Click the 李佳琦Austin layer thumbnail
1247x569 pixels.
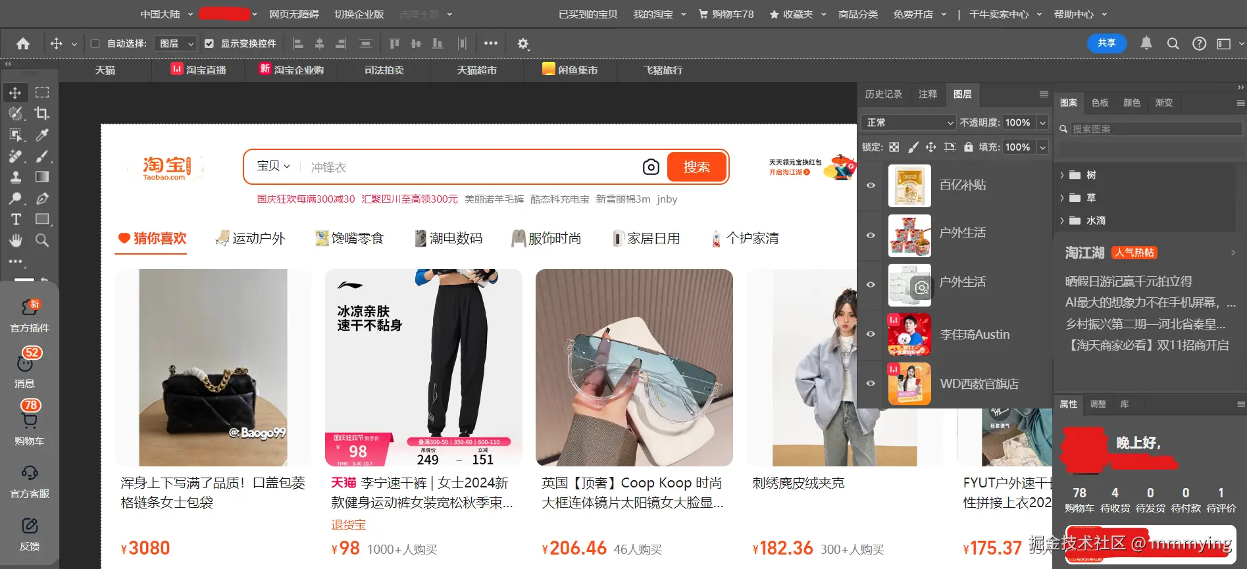(x=909, y=334)
